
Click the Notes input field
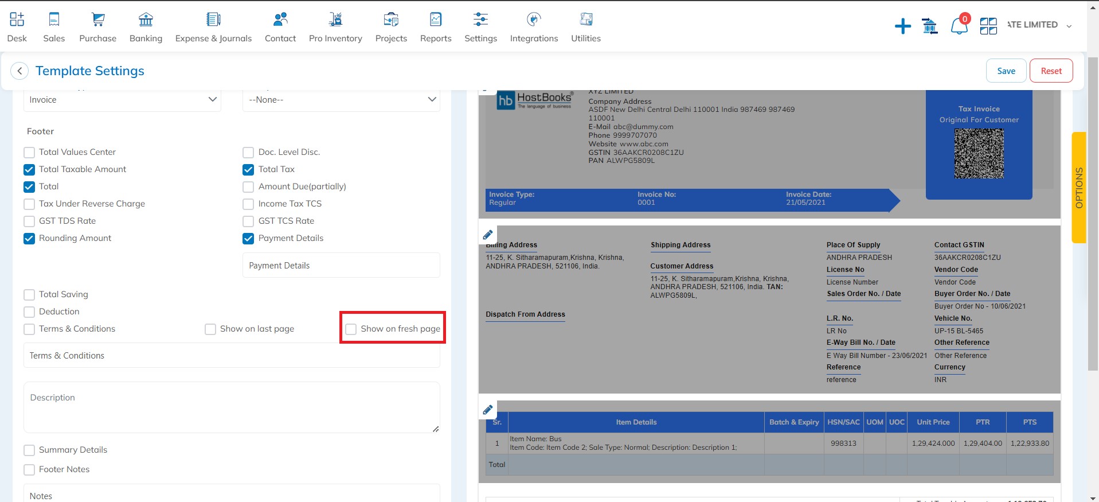[x=232, y=495]
